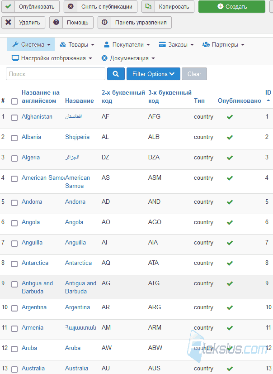
Task: Open the Argentina country link
Action: coord(34,307)
